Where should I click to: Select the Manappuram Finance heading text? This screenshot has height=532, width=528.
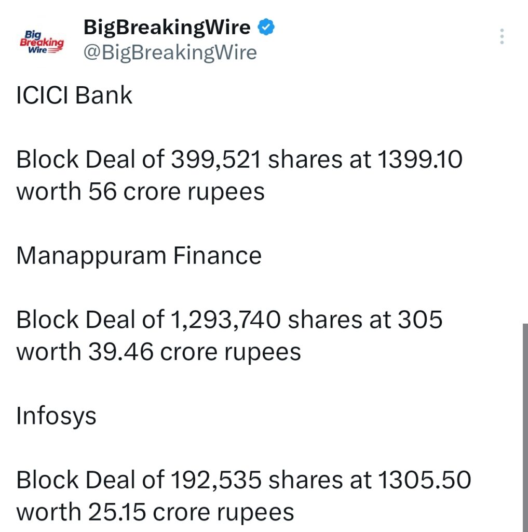139,255
